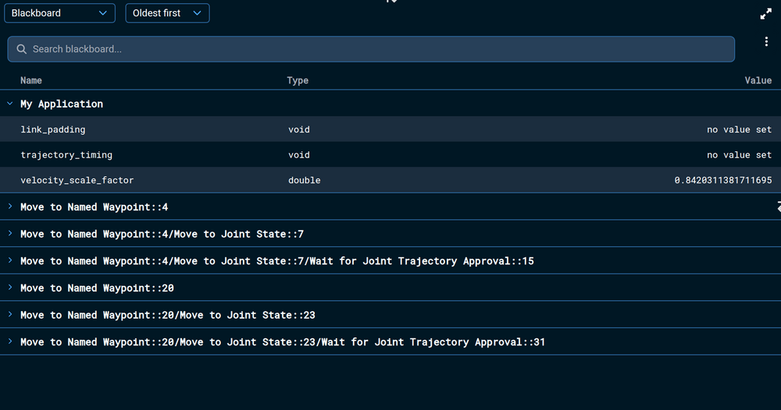Open the Blackboard panel dropdown

click(x=60, y=13)
